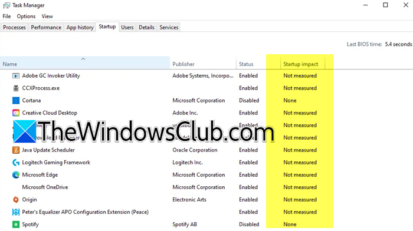Click the Creative Cloud Desktop icon
The width and height of the screenshot is (413, 231).
click(16, 113)
